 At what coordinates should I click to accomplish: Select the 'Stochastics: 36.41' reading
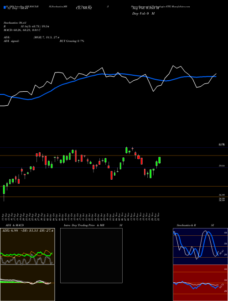tap(15, 23)
